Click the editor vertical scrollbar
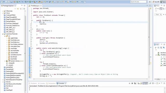 point(149,37)
